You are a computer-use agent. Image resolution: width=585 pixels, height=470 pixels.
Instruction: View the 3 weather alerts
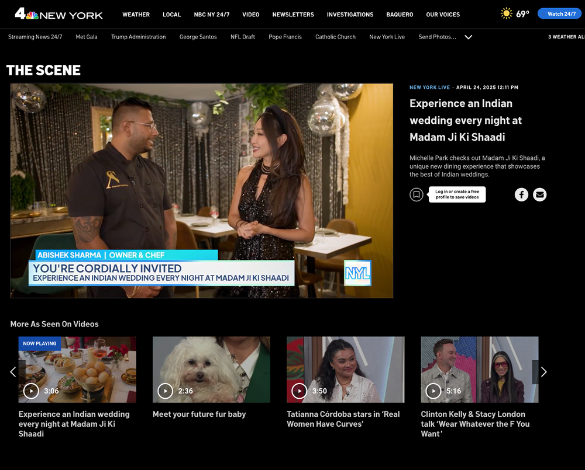pyautogui.click(x=566, y=37)
